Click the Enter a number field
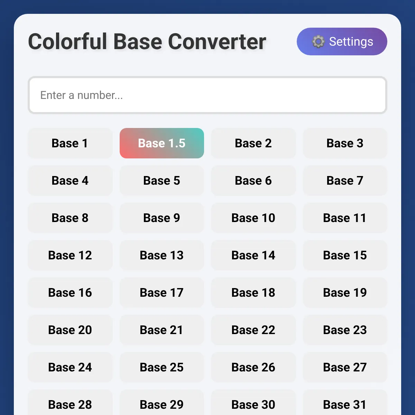415x415 pixels. [x=207, y=95]
